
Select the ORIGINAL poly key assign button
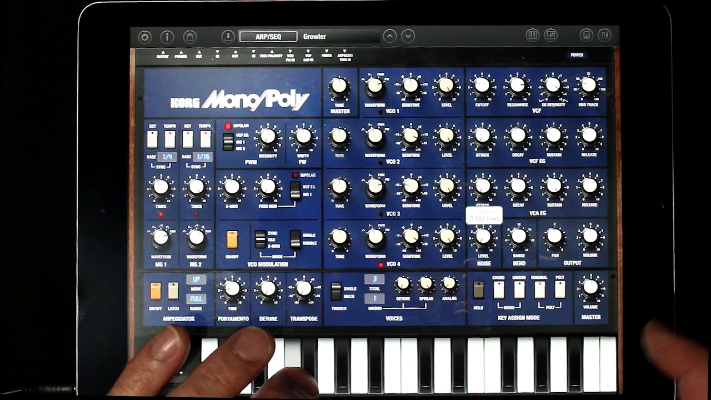tap(539, 289)
